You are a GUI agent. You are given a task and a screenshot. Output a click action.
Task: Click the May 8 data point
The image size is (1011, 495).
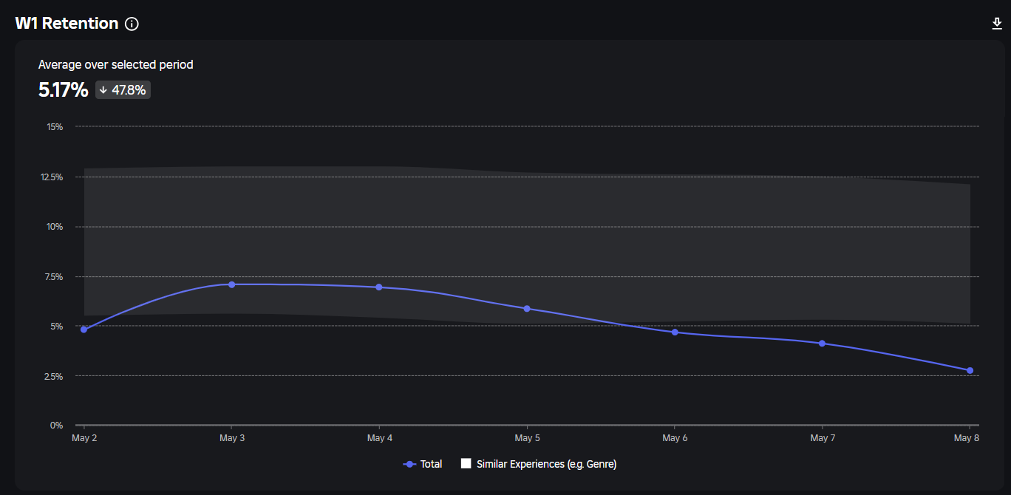coord(970,371)
